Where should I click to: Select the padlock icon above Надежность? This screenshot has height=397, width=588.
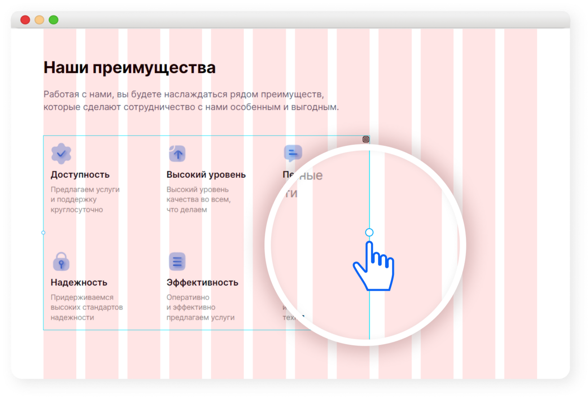61,261
